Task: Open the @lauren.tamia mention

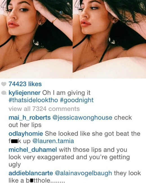Action: [x=53, y=141]
